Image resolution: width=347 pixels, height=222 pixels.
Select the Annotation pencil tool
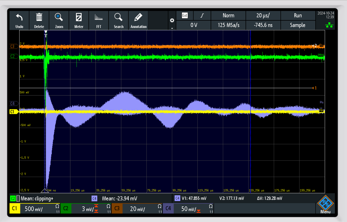138,21
